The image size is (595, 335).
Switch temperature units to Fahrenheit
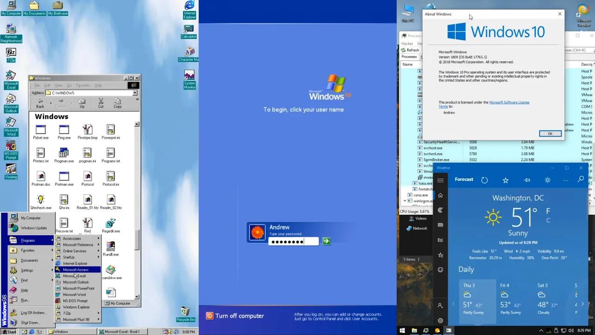pyautogui.click(x=548, y=211)
